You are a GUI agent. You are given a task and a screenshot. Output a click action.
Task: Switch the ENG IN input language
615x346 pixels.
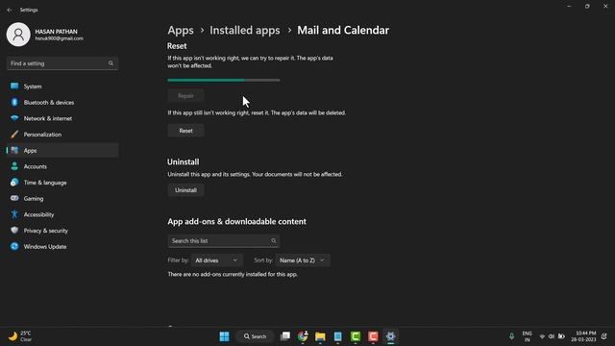[527, 336]
